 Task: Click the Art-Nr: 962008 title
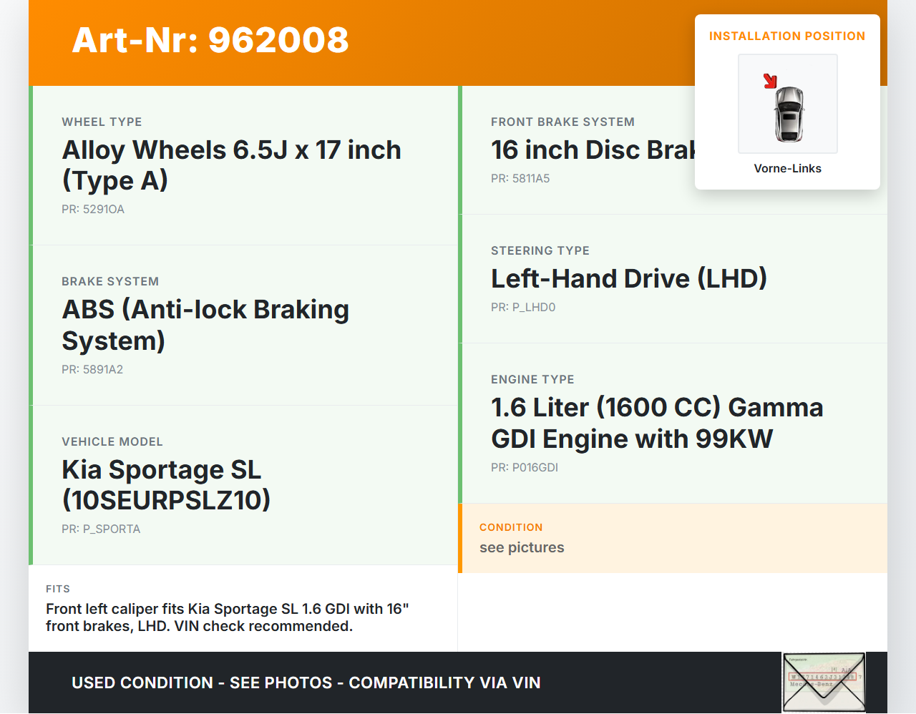point(210,40)
